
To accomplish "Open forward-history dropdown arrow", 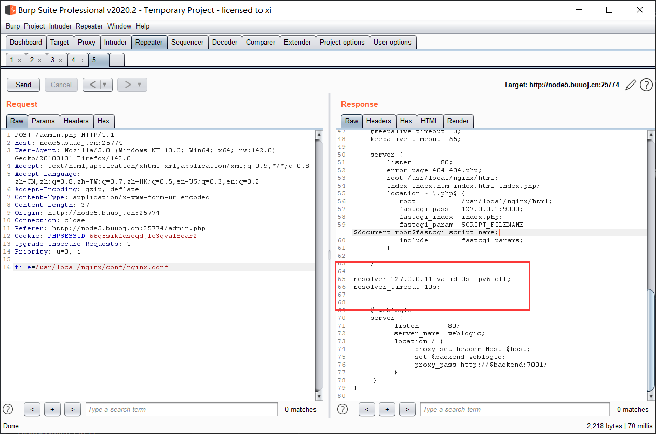I will click(140, 85).
